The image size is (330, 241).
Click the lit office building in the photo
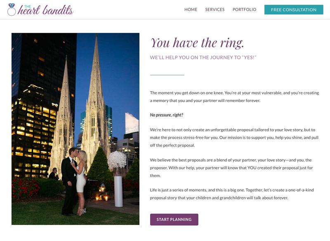pyautogui.click(x=35, y=124)
